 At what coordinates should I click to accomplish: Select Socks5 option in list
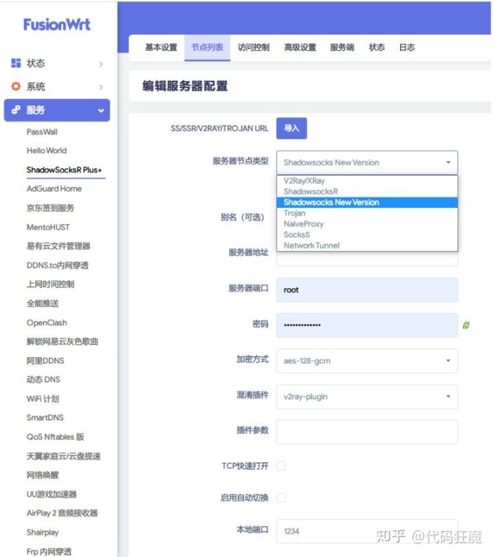367,235
